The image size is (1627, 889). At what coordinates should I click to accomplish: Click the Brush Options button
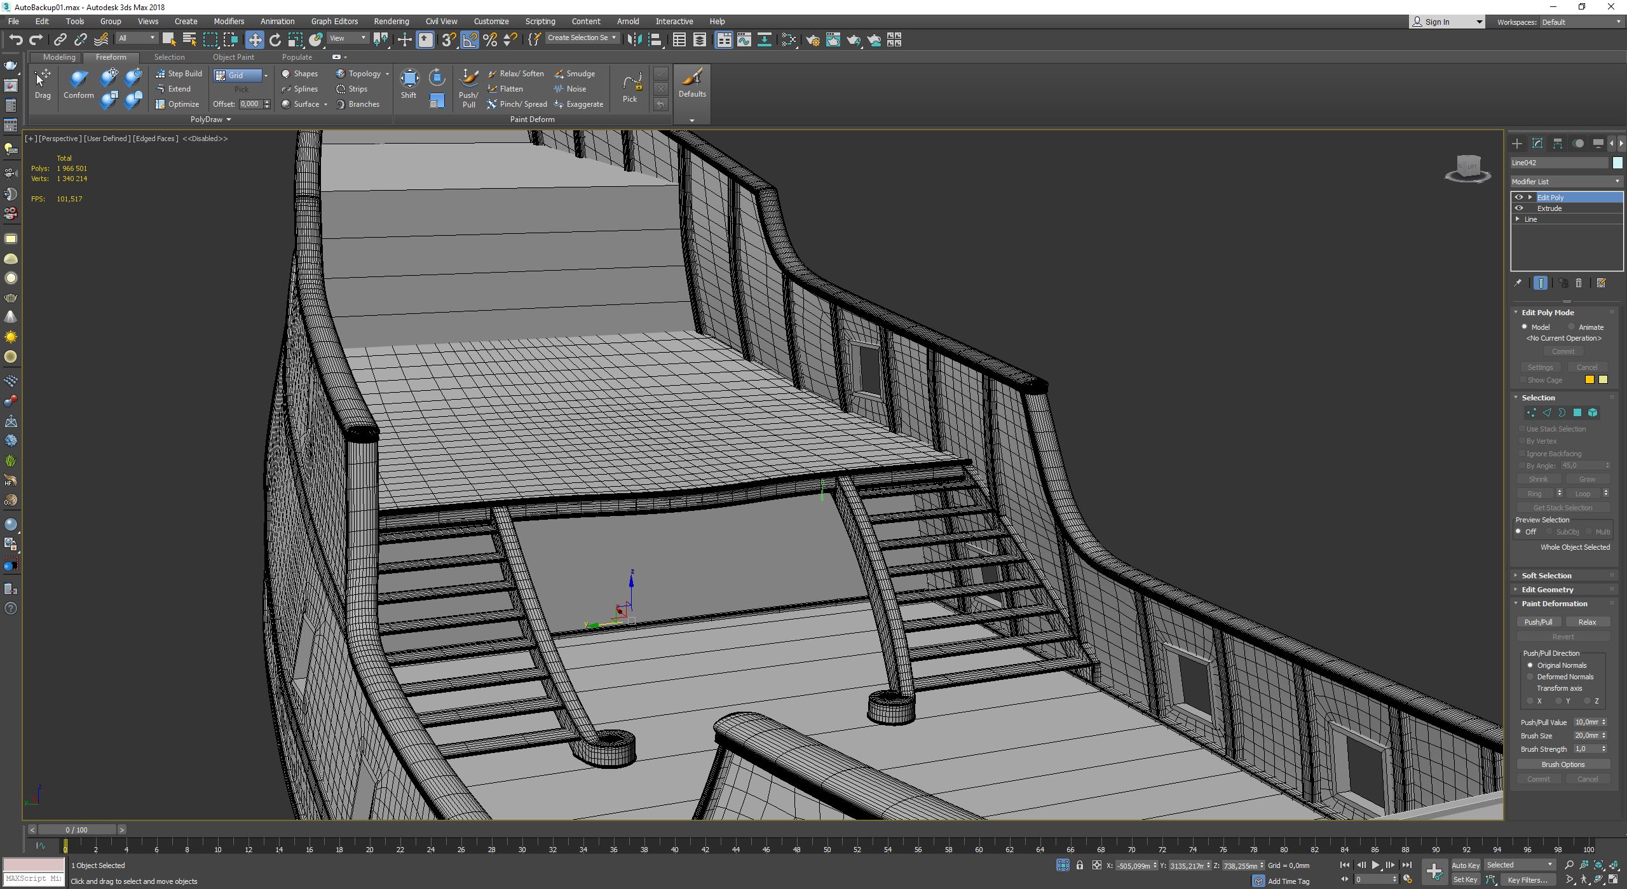click(1563, 764)
